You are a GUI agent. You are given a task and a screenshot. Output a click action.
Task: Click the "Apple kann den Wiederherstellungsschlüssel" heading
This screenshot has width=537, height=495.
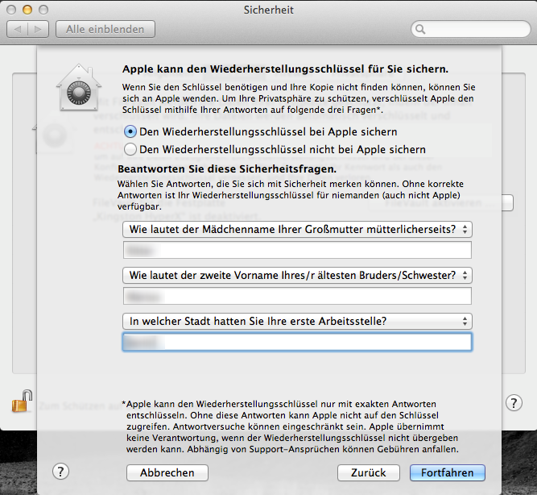[x=285, y=69]
